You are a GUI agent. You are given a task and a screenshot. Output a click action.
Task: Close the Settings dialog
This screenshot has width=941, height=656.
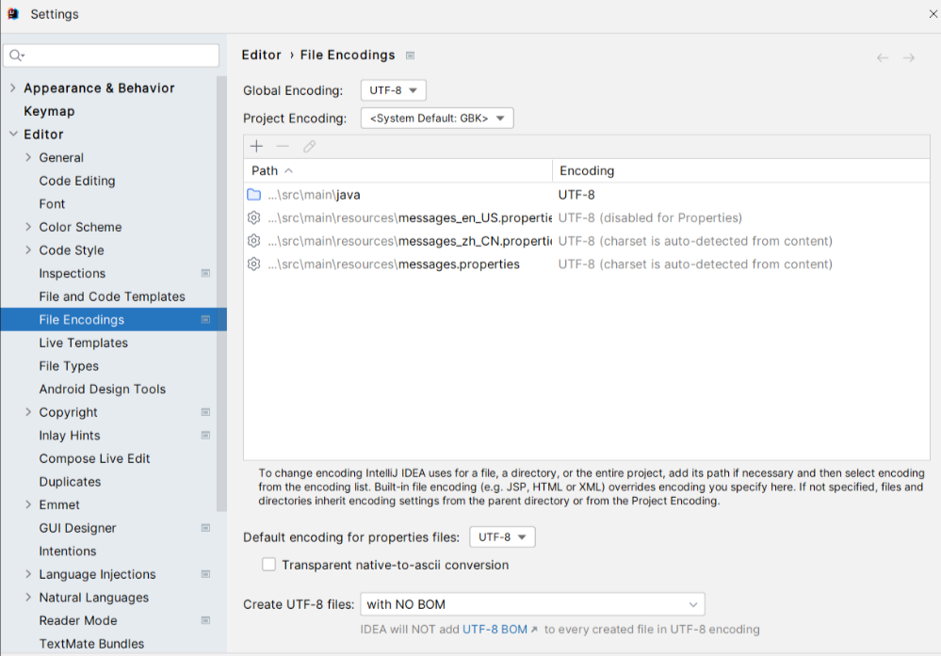[x=933, y=14]
